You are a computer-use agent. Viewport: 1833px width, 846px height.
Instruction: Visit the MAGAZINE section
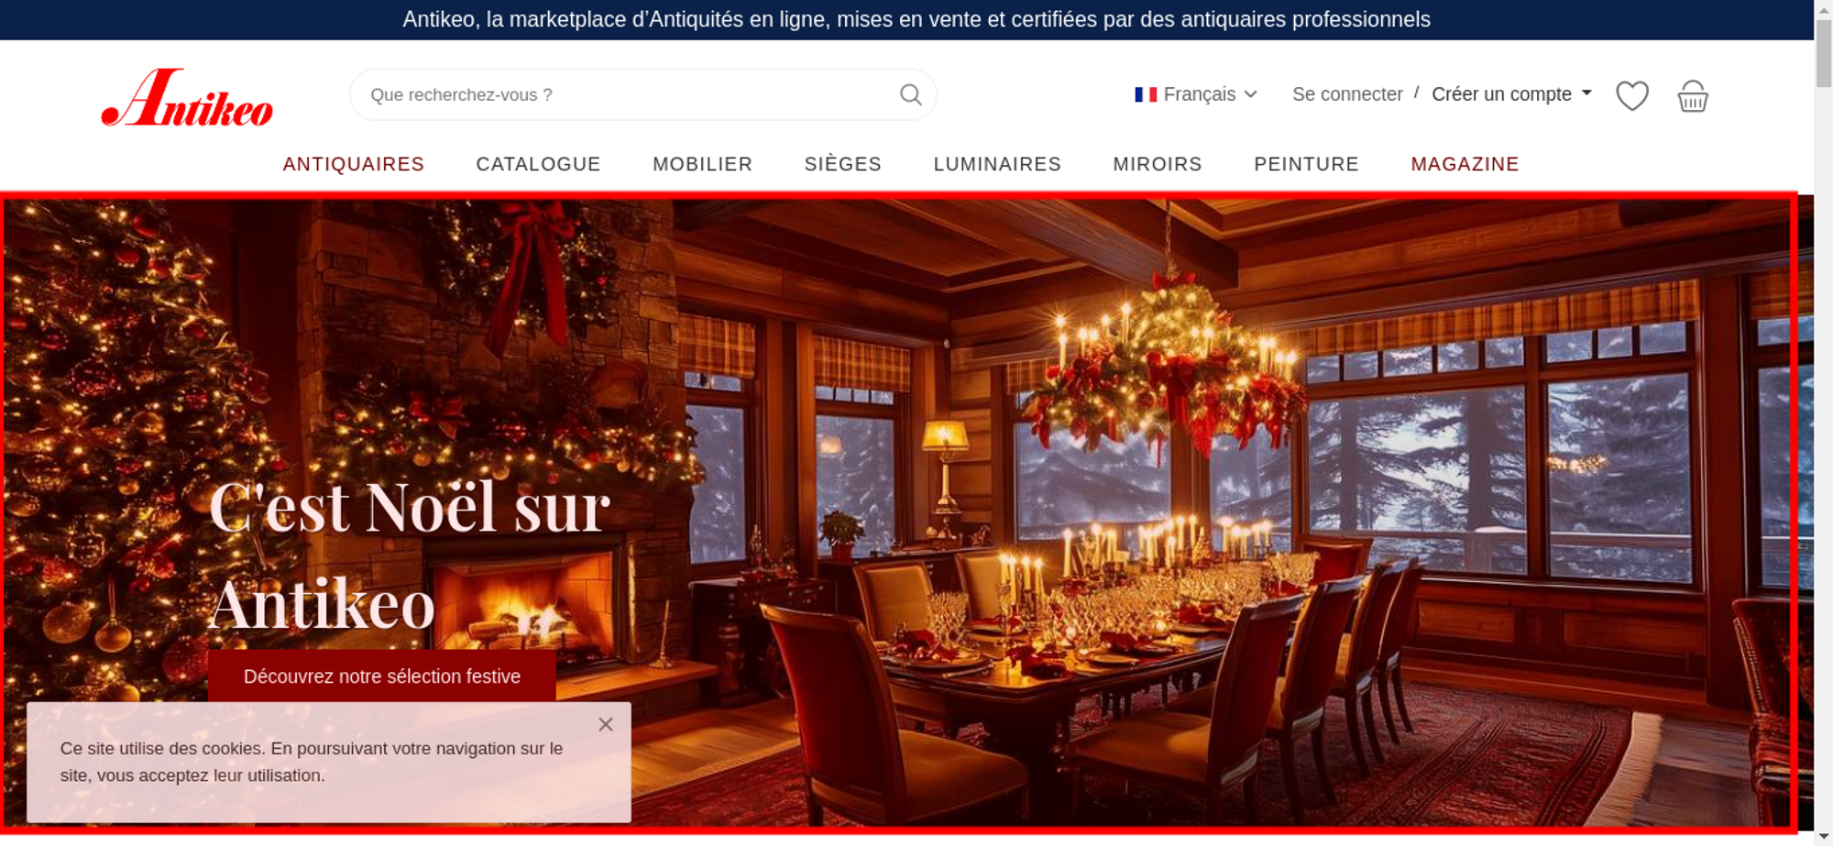click(1465, 164)
